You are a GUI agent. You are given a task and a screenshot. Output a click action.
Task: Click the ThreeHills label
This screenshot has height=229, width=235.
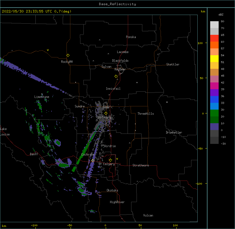point(146,114)
